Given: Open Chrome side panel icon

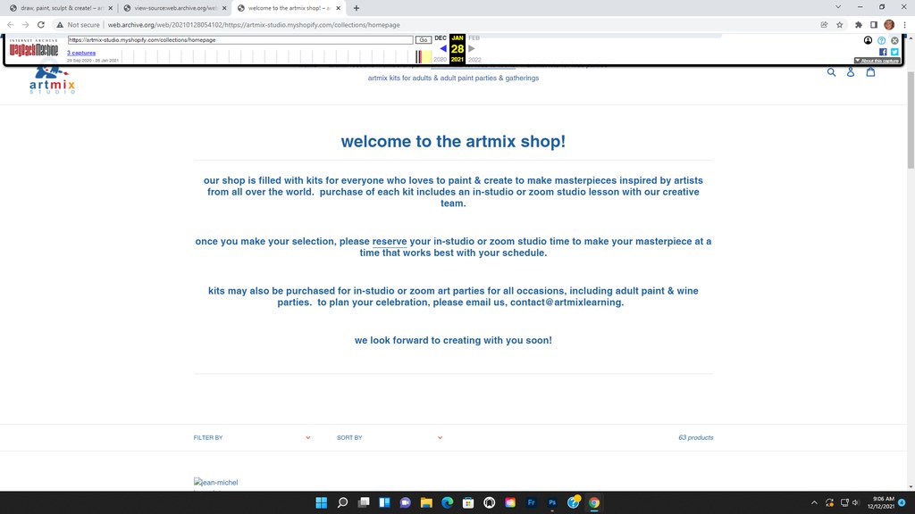Looking at the screenshot, I should coord(874,24).
